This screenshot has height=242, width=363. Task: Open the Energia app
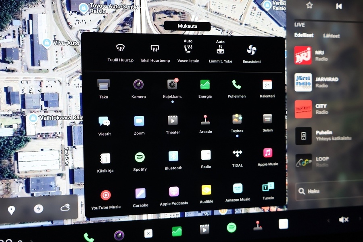[205, 84]
